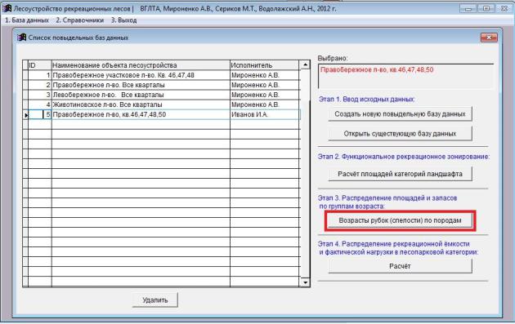
Task: Click the '3. Выход' menu item
Action: coord(123,20)
